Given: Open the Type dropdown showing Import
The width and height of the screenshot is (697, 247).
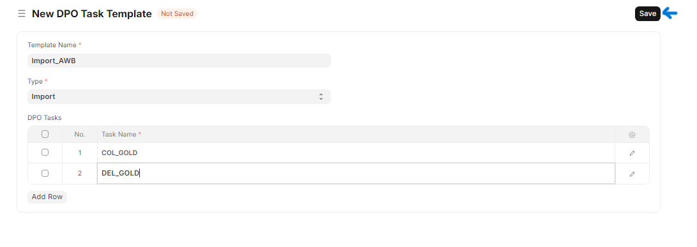Looking at the screenshot, I should [x=179, y=96].
